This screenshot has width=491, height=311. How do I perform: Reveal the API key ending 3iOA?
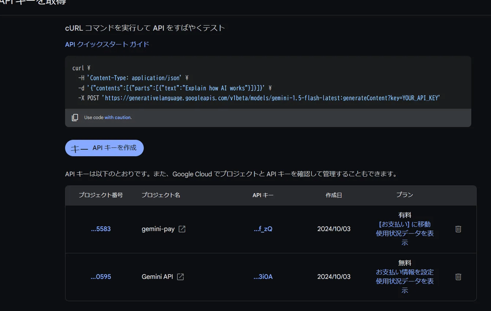tap(263, 277)
